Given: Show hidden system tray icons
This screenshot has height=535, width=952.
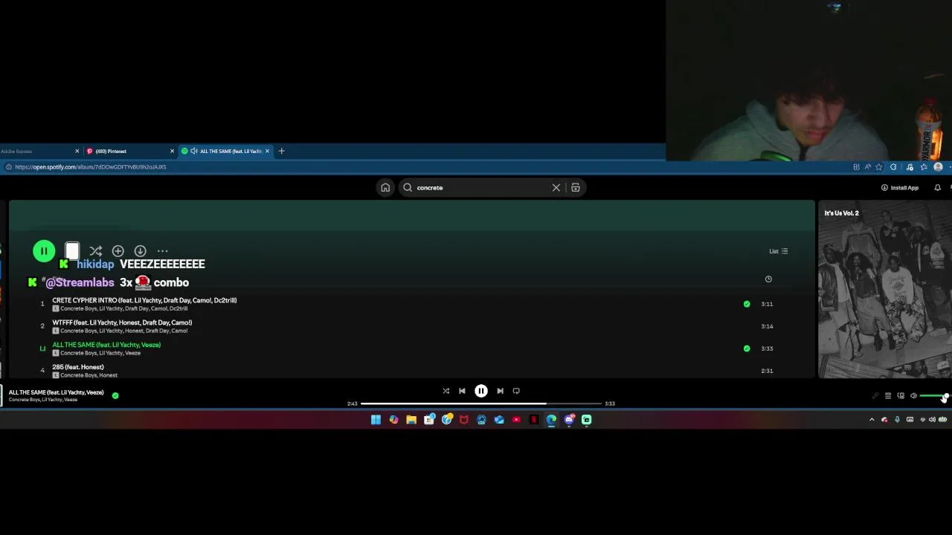Looking at the screenshot, I should point(872,420).
